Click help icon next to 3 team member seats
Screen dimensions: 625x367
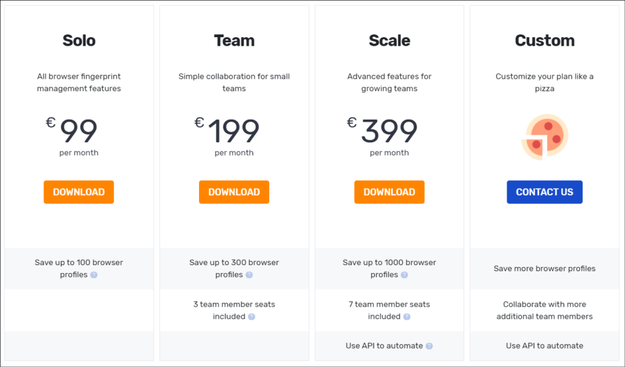point(251,317)
